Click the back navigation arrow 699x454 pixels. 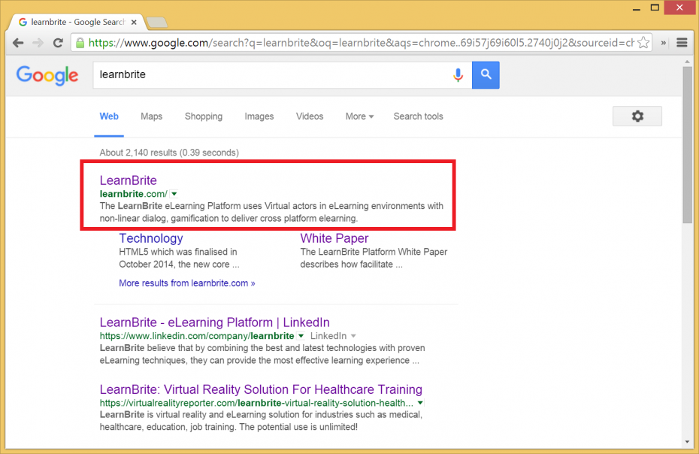[x=18, y=43]
